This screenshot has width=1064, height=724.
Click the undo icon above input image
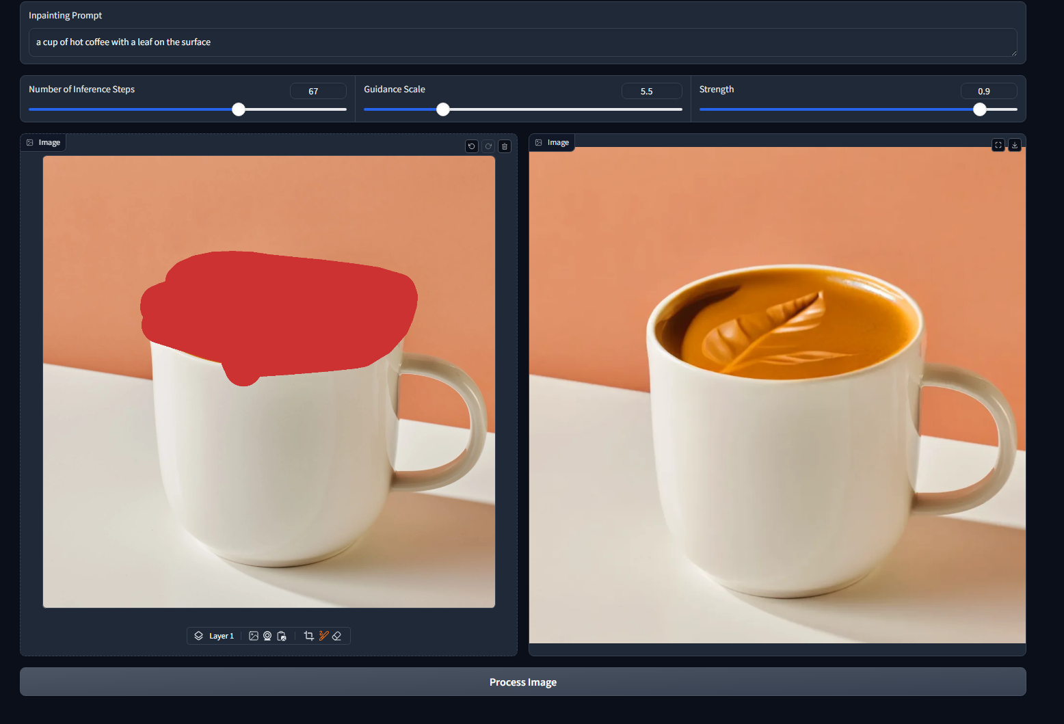coord(472,146)
